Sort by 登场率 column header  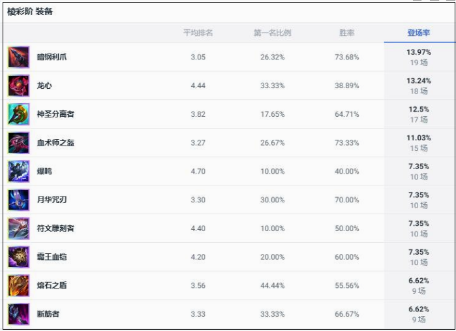(418, 33)
